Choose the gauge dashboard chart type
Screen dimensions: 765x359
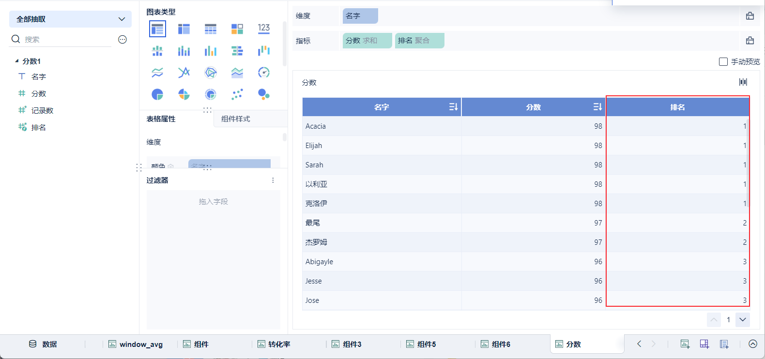264,73
